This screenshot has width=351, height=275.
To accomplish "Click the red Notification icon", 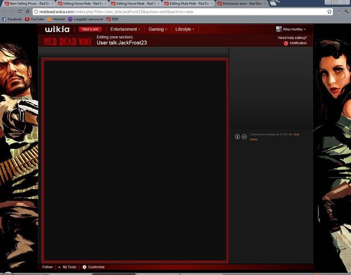I will pyautogui.click(x=286, y=43).
